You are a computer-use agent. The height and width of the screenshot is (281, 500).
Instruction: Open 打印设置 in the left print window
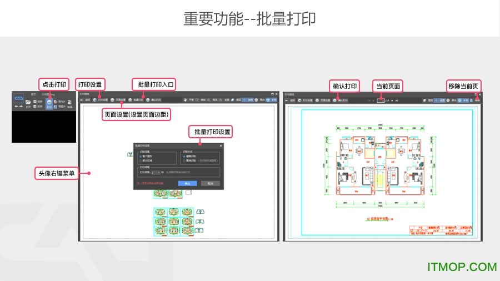(100, 100)
